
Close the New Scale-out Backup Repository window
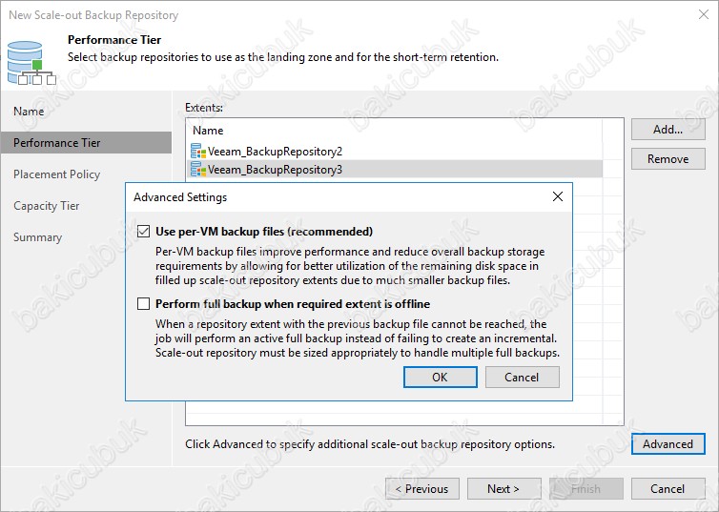(x=704, y=14)
